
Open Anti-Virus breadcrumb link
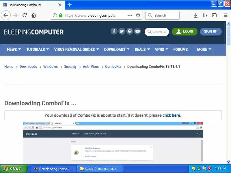[x=91, y=67]
